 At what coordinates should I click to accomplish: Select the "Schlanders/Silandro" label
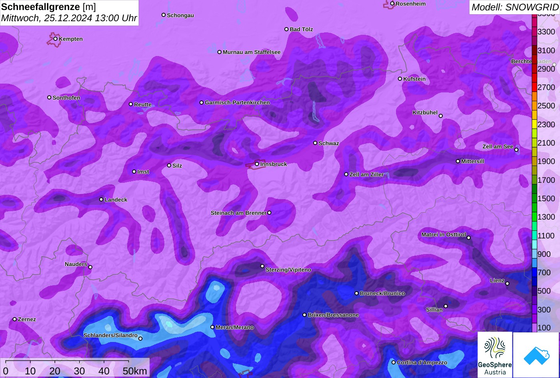click(x=110, y=335)
